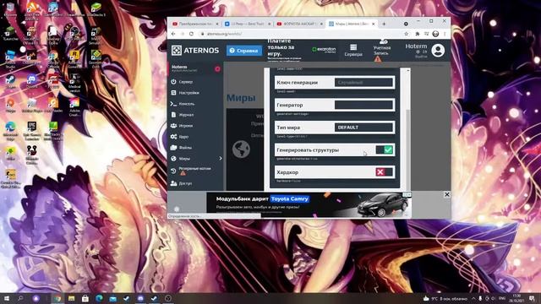Screen dimensions: 541x304
Task: Open the browser profile avatar
Action: coord(436,34)
